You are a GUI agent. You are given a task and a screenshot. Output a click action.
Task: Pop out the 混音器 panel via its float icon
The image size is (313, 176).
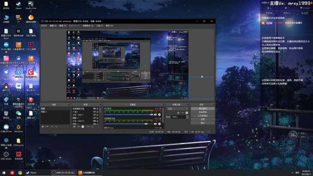coord(163,104)
